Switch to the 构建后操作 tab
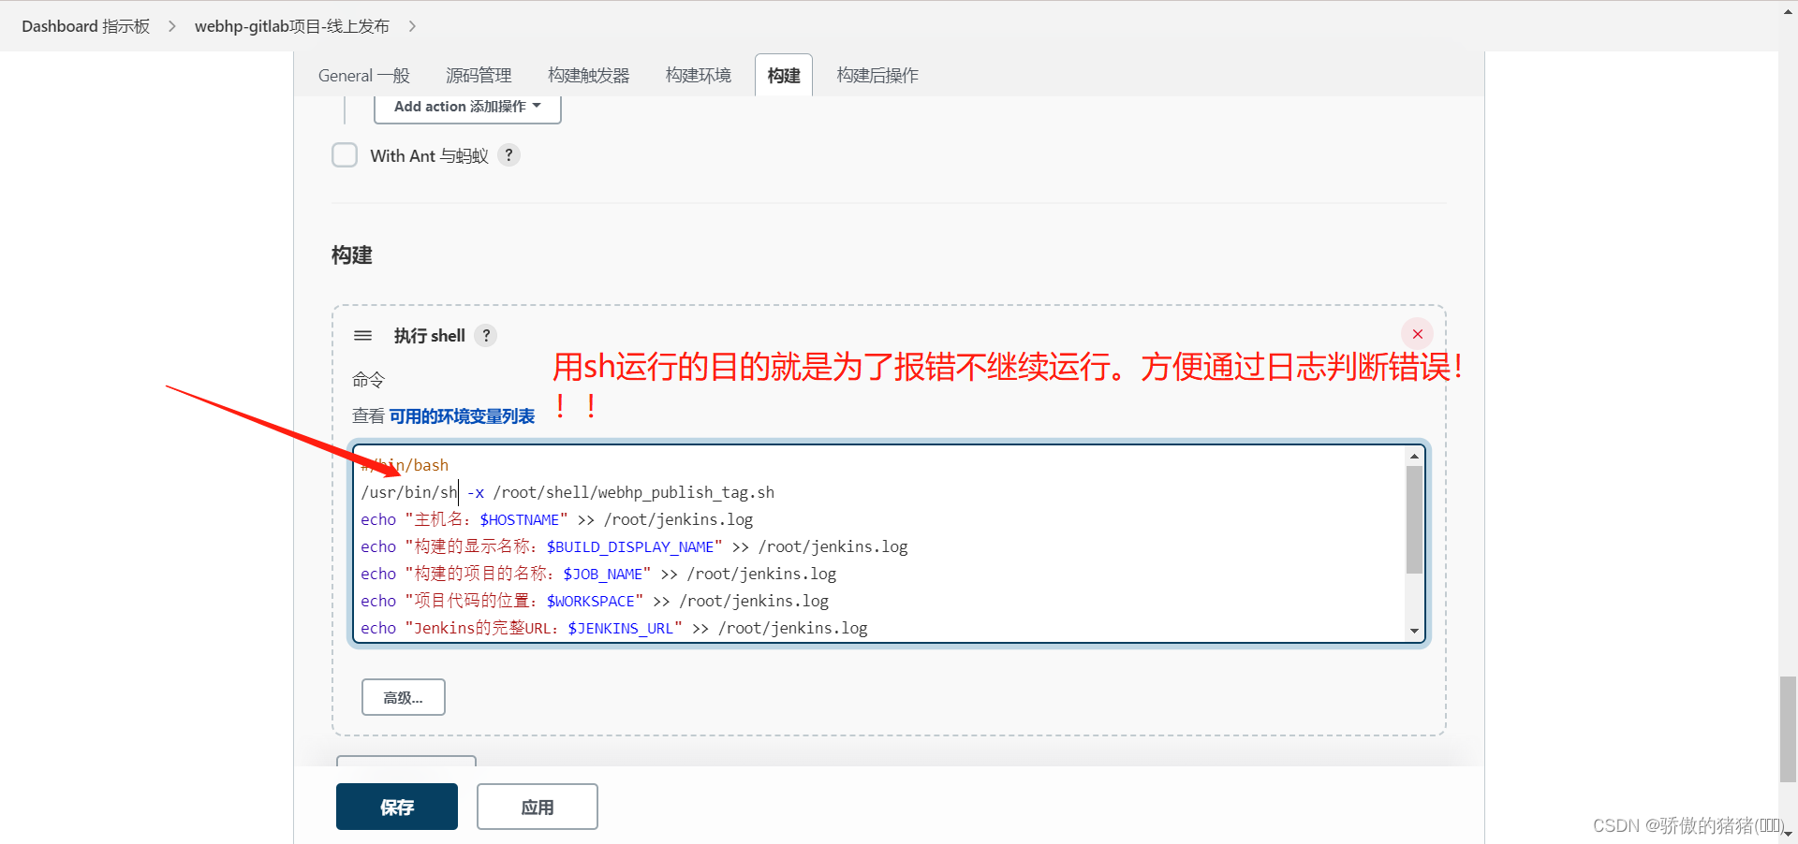The width and height of the screenshot is (1798, 844). point(877,75)
